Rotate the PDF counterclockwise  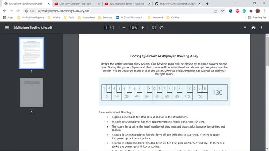(161, 28)
